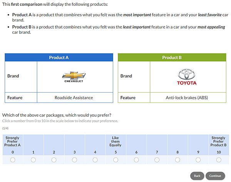
Task: Choose rating 6 on the scale
Action: point(136,160)
